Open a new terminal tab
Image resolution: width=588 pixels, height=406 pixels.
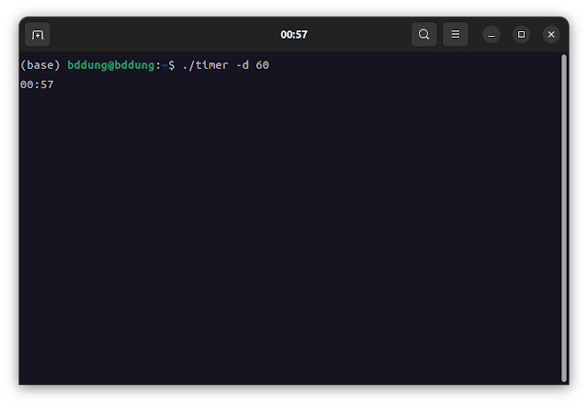[x=38, y=35]
